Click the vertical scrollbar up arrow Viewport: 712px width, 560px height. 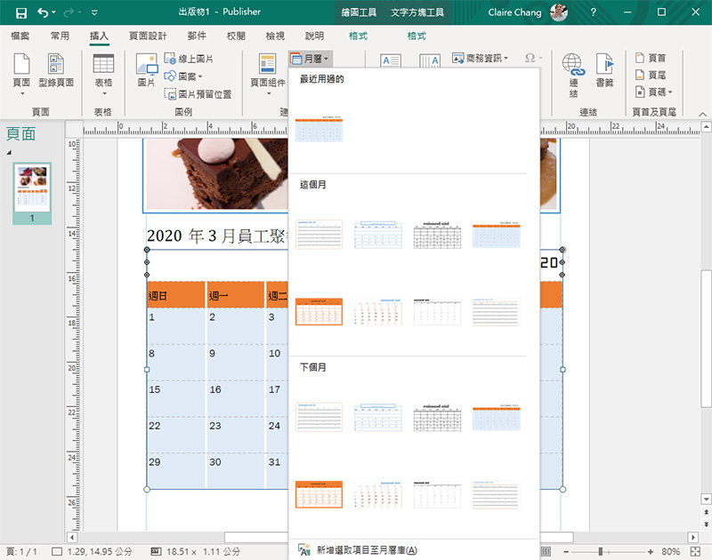(x=706, y=127)
